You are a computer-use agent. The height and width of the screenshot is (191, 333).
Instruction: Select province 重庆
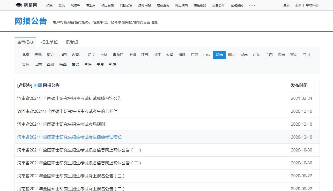coord(294,55)
